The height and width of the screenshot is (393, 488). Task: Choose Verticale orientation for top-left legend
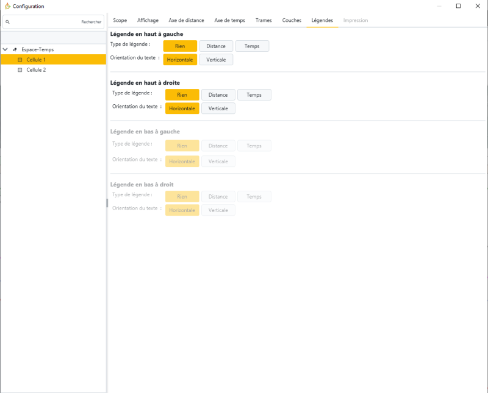tap(216, 60)
